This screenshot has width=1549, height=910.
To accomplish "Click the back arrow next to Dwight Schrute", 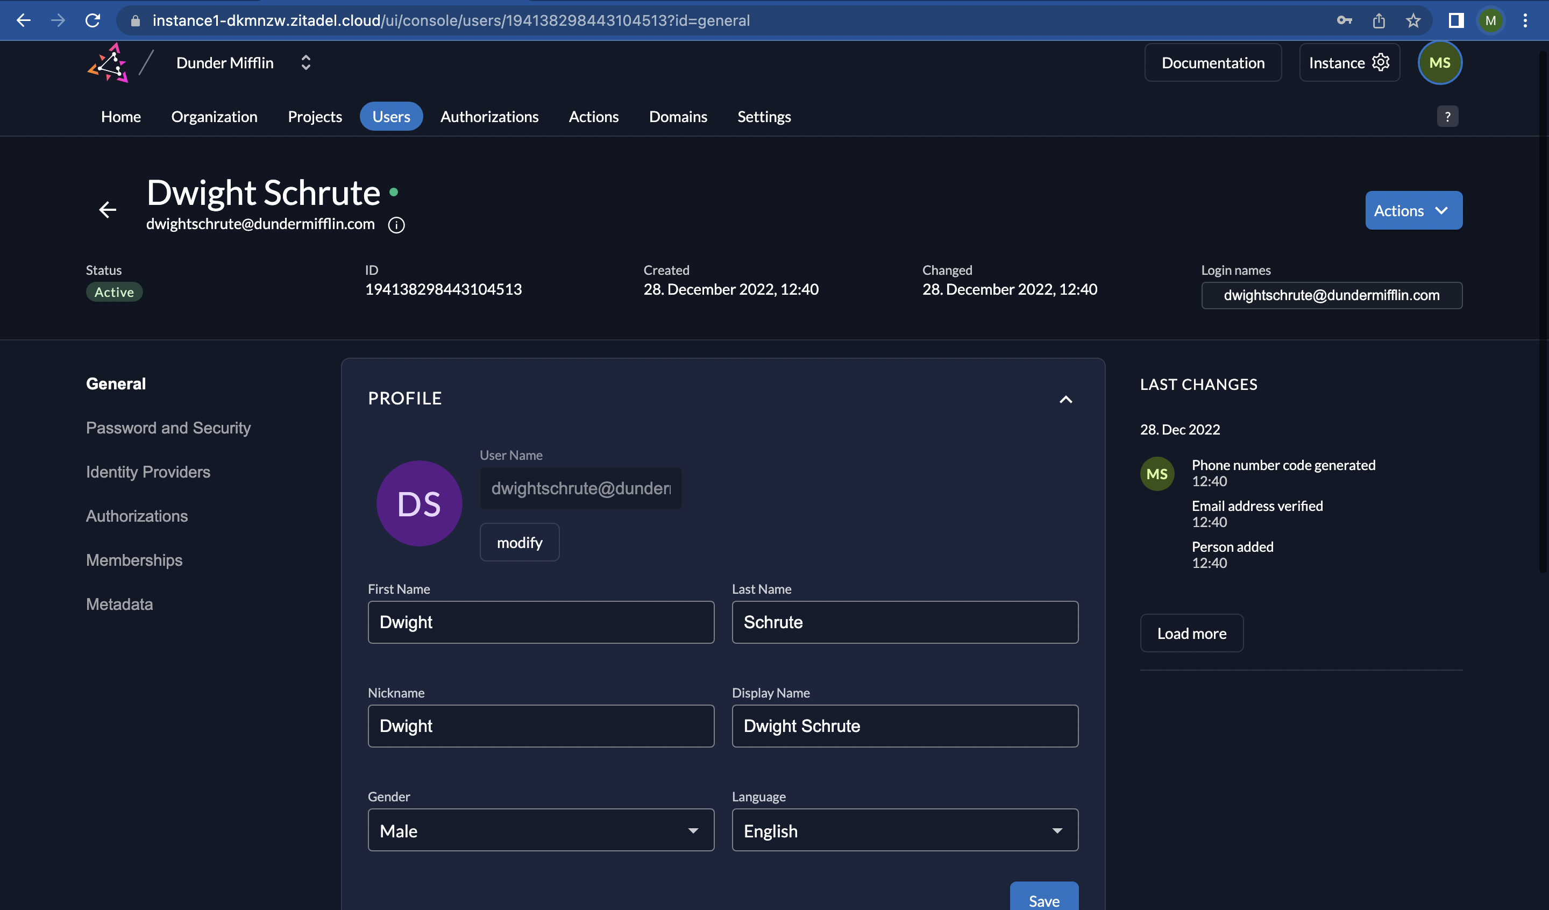I will pyautogui.click(x=108, y=210).
